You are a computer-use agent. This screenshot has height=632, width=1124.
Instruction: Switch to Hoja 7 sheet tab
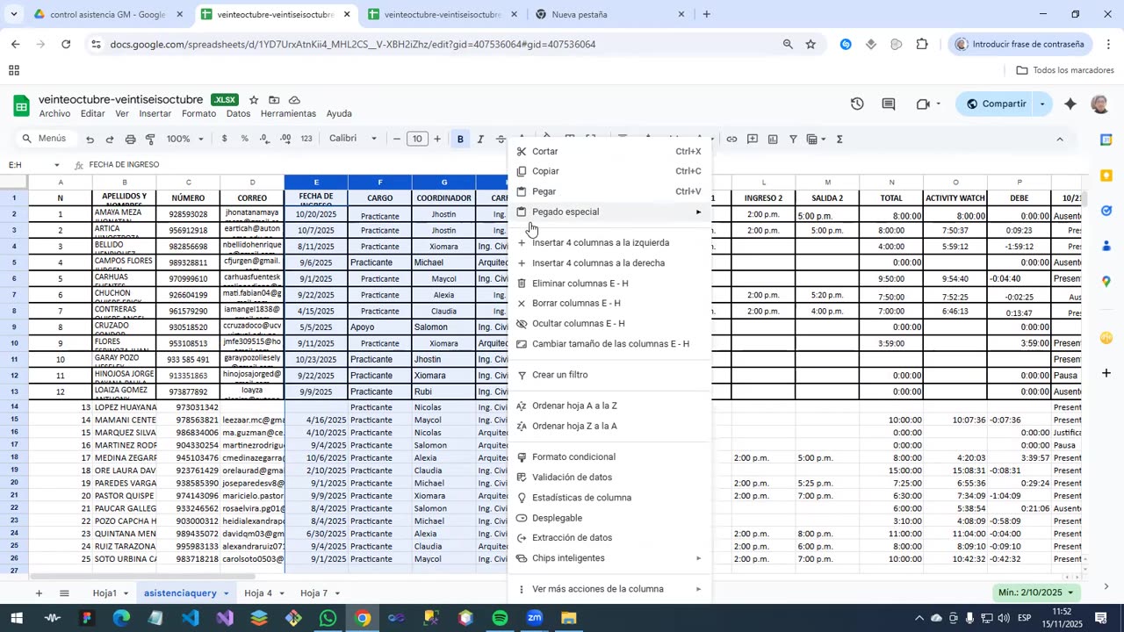pyautogui.click(x=313, y=593)
